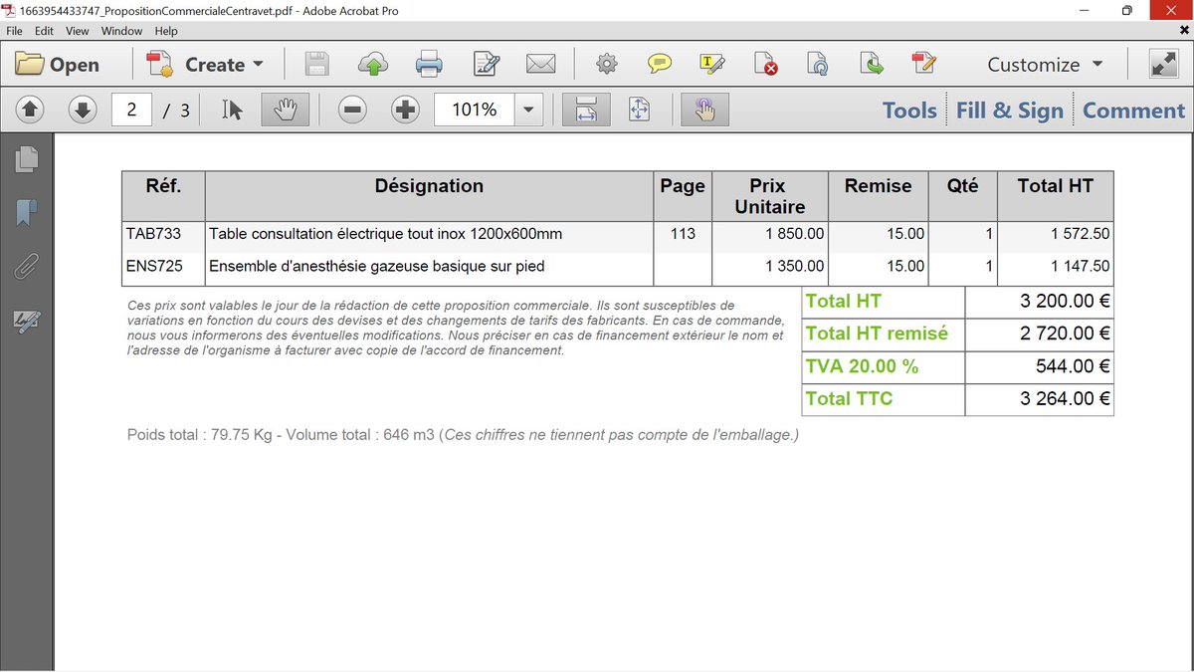The image size is (1194, 672).
Task: Click the rotate page icon
Action: 818,65
